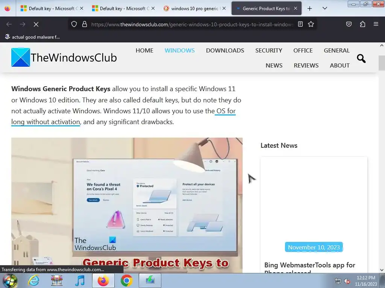This screenshot has width=385, height=288.
Task: Close the first Default key tab
Action: 82,9
